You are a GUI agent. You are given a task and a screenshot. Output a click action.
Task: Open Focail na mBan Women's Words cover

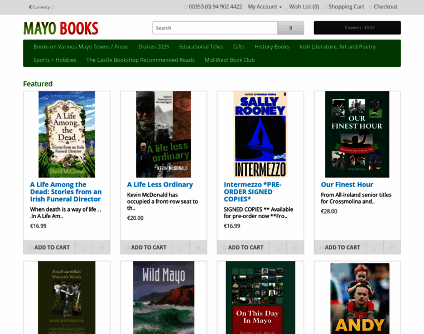click(x=67, y=298)
